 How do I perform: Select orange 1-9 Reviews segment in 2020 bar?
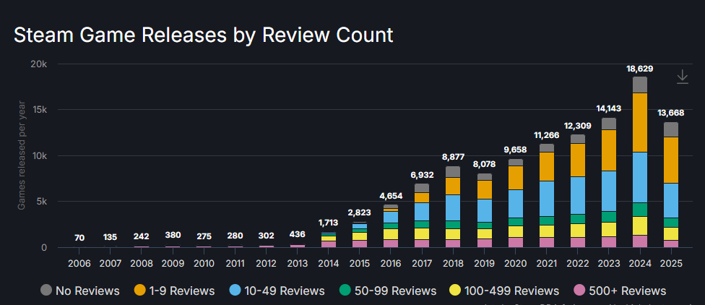coord(516,178)
